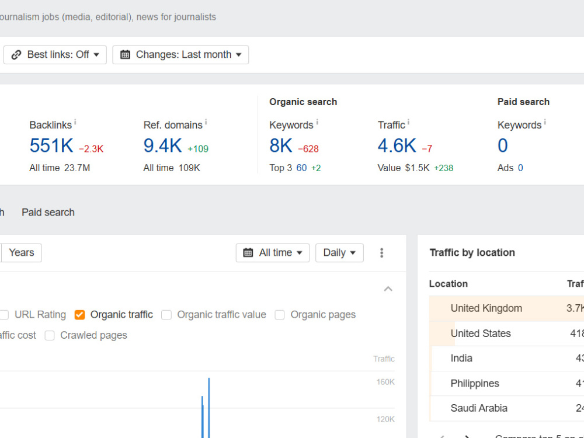Viewport: 584px width, 438px height.
Task: Click the Saudi Arabia location row
Action: coord(506,408)
